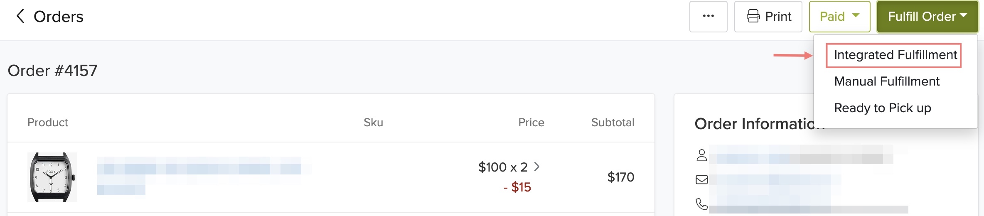Click the blurred customer name
The width and height of the screenshot is (984, 216).
[x=800, y=155]
